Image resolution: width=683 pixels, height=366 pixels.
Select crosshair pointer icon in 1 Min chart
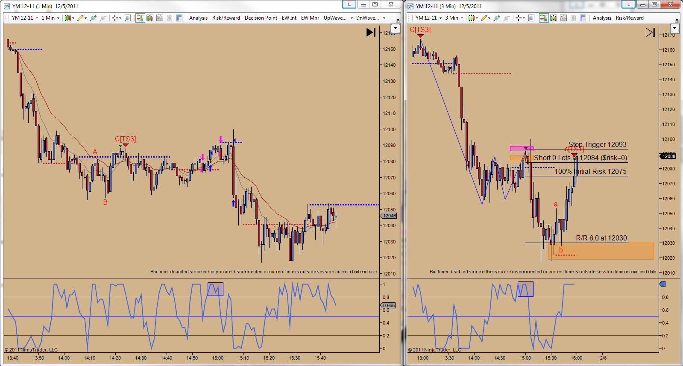point(114,18)
